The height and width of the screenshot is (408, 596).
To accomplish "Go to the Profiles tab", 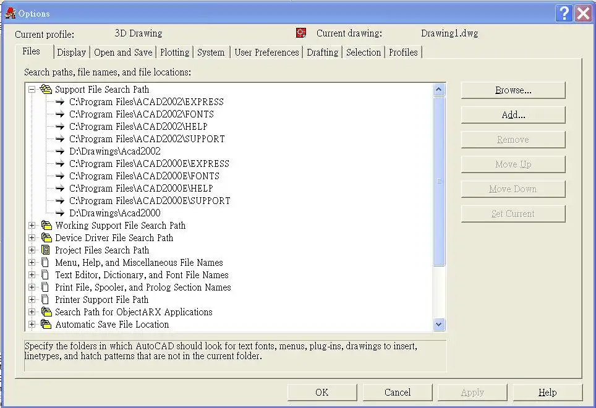I will 403,52.
